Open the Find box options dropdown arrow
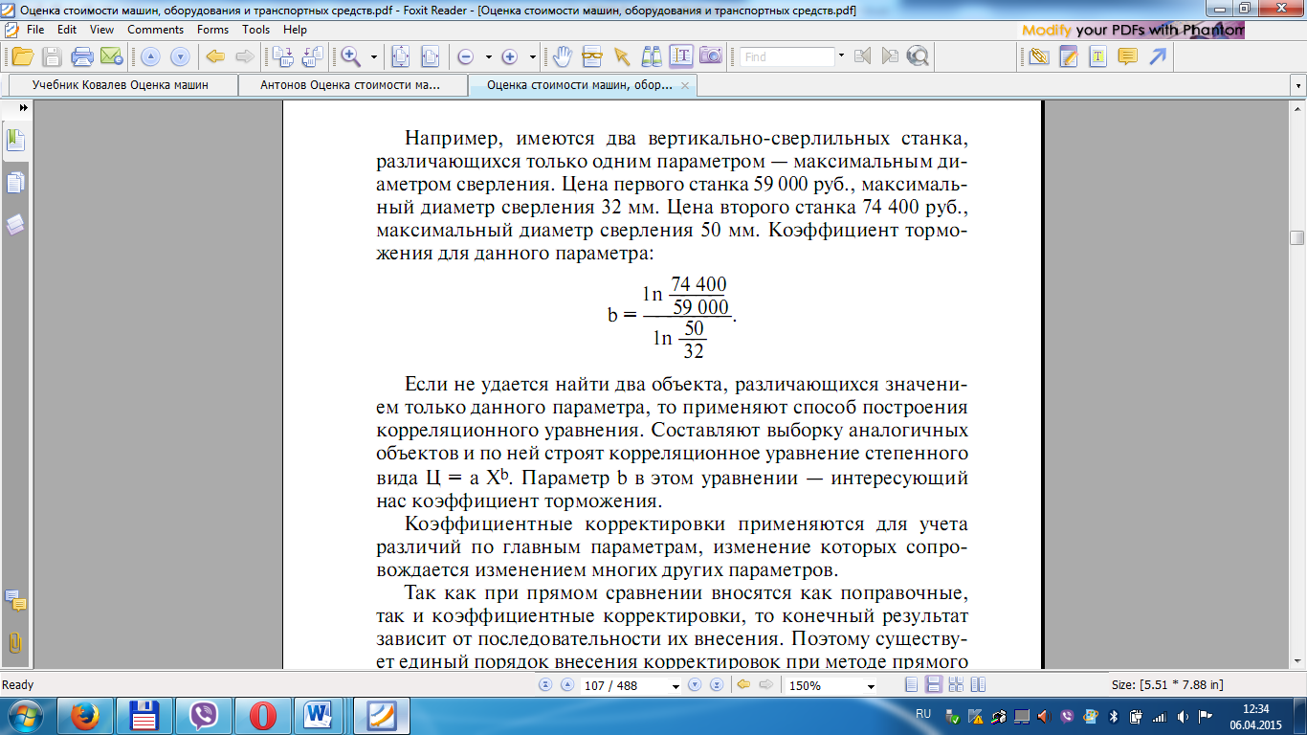 coord(841,56)
